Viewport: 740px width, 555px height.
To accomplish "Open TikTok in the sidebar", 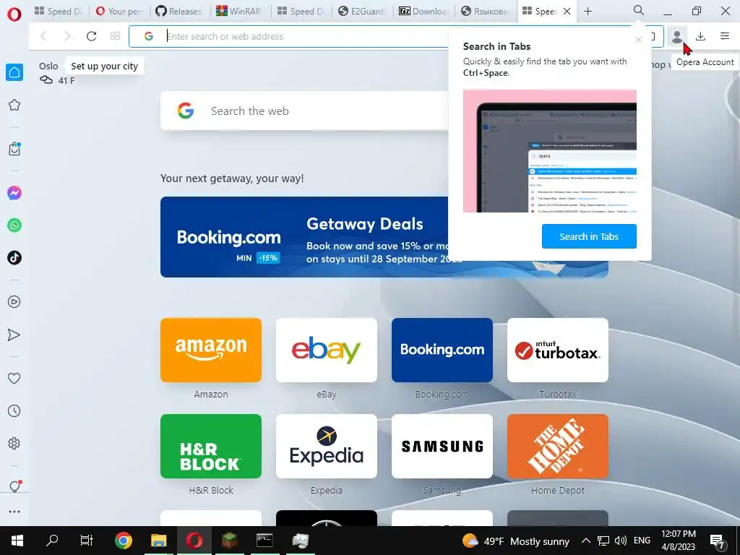I will 14,258.
